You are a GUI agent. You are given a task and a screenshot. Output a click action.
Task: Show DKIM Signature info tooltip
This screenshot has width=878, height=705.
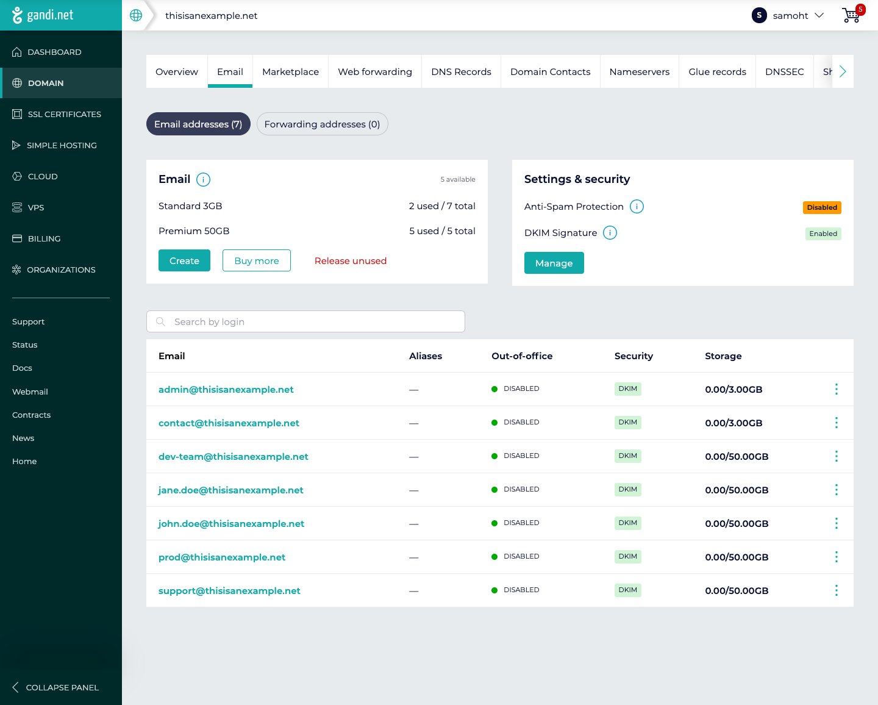(610, 233)
